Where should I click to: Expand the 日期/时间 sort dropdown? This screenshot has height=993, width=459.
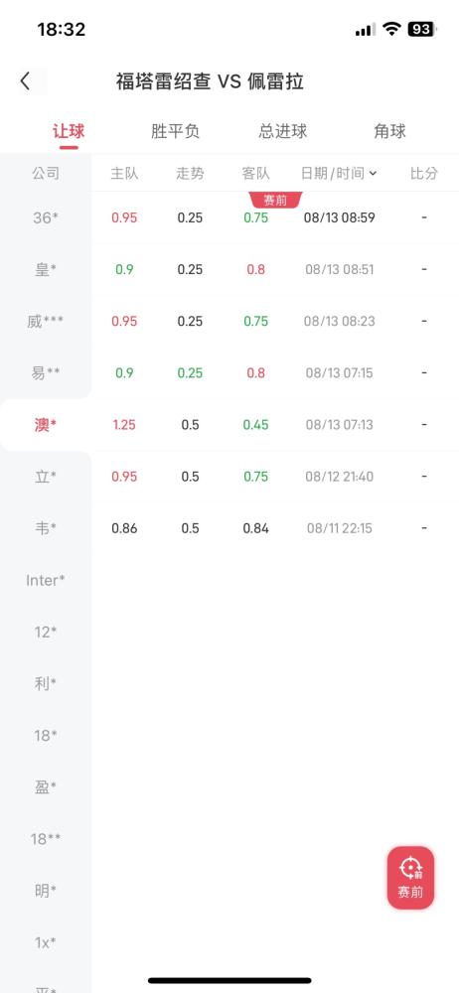[x=339, y=173]
